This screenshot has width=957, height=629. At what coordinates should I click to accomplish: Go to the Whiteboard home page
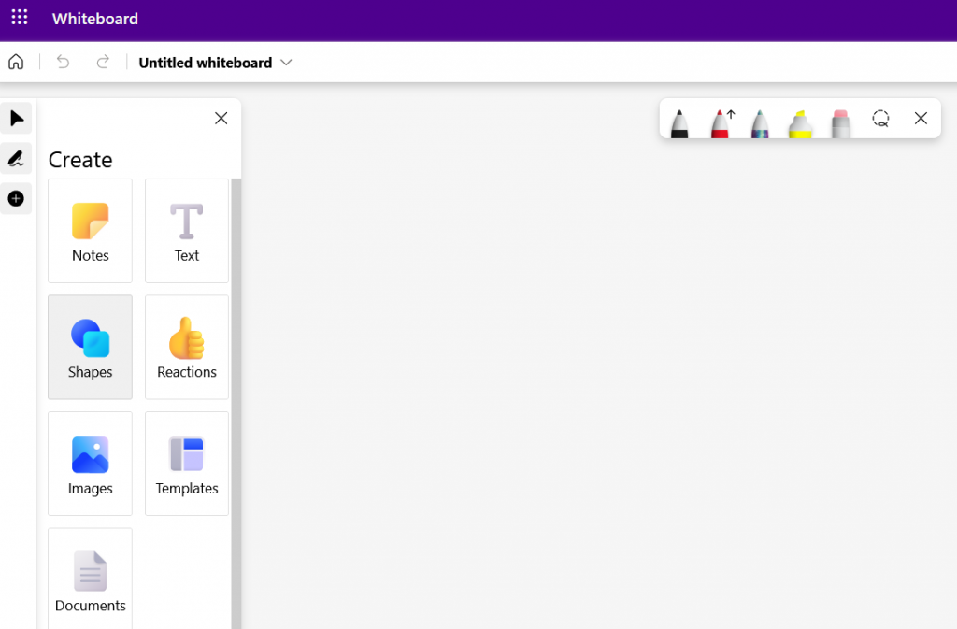click(x=16, y=63)
